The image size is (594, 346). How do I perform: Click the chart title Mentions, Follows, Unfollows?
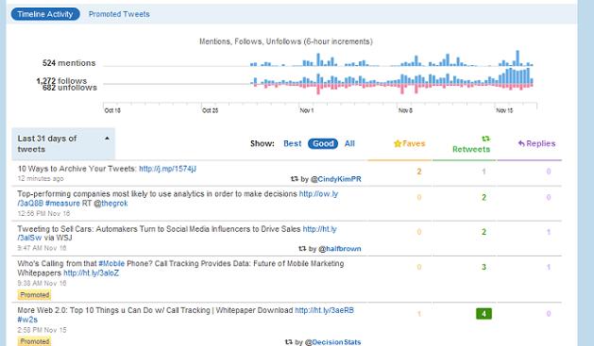286,41
